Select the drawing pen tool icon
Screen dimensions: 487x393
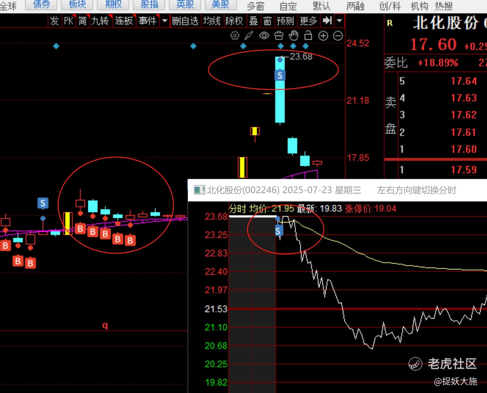249,36
